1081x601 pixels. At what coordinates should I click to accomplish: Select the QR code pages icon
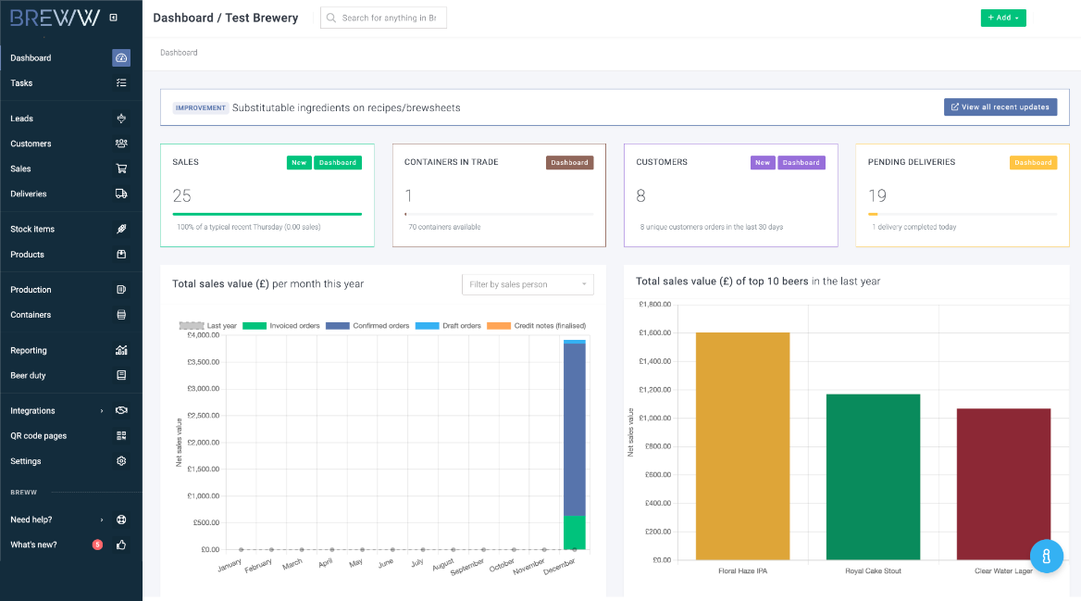pyautogui.click(x=121, y=435)
